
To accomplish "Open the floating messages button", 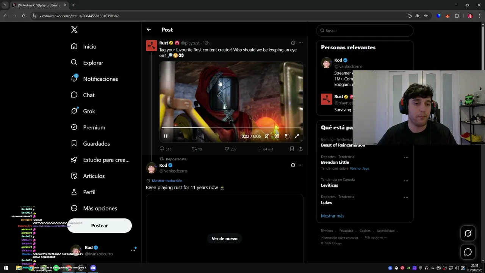I will pyautogui.click(x=468, y=252).
